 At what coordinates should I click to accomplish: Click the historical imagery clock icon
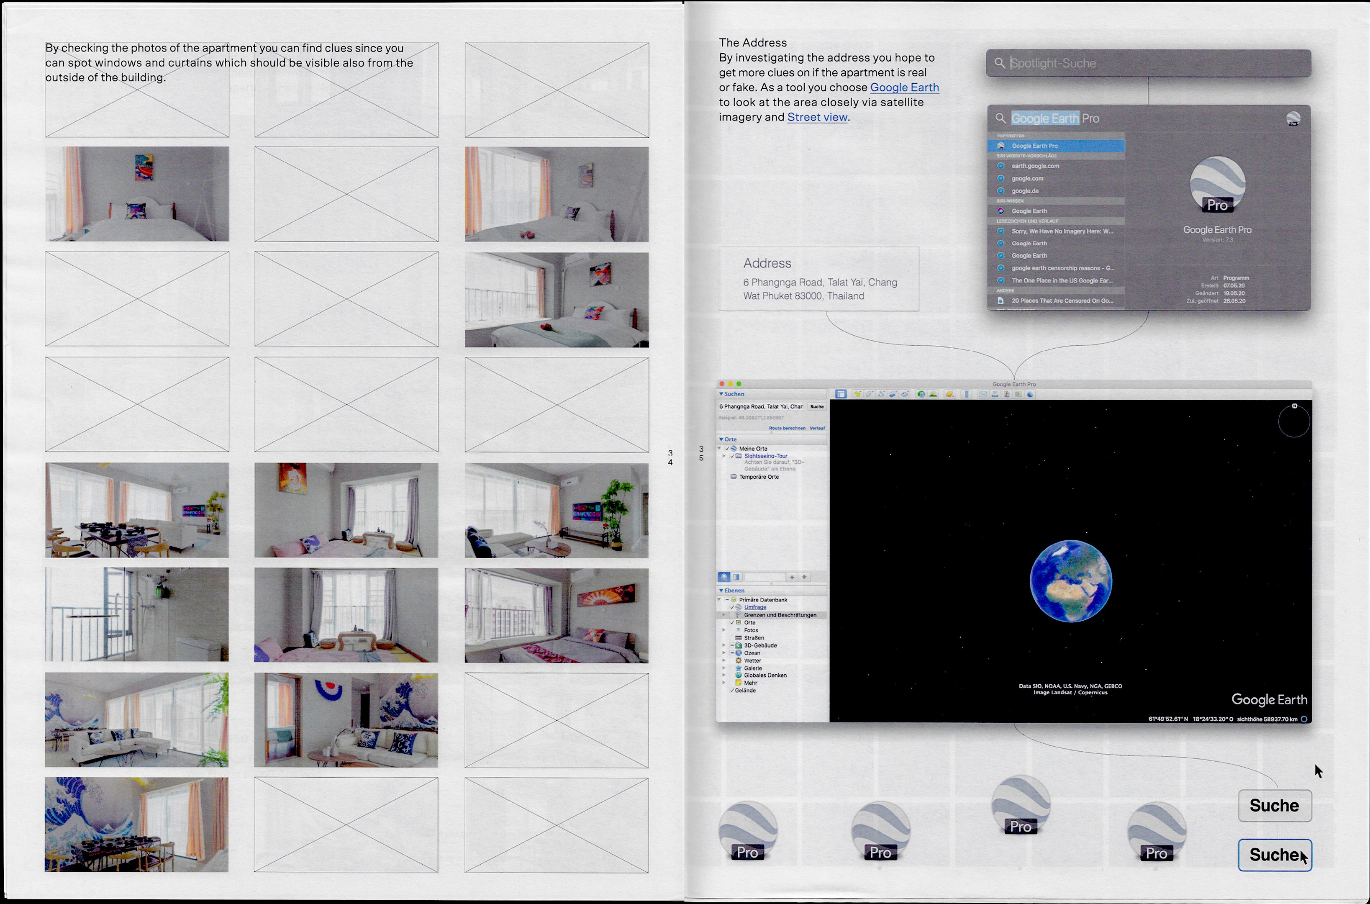click(x=921, y=394)
